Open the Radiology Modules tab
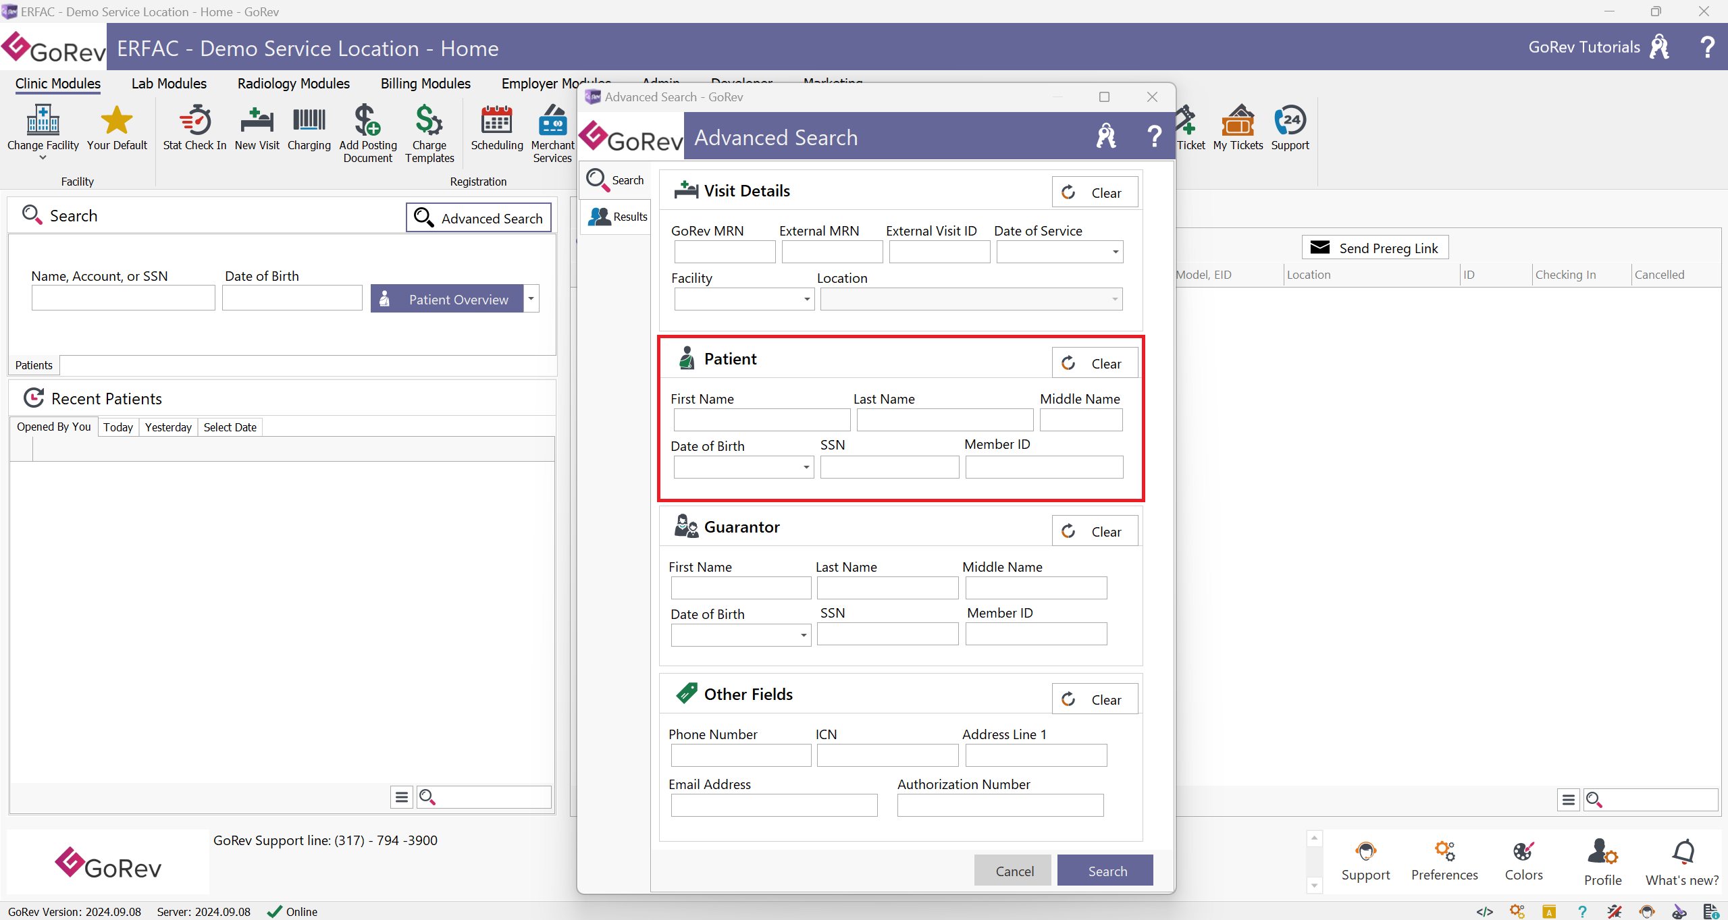 (x=294, y=84)
